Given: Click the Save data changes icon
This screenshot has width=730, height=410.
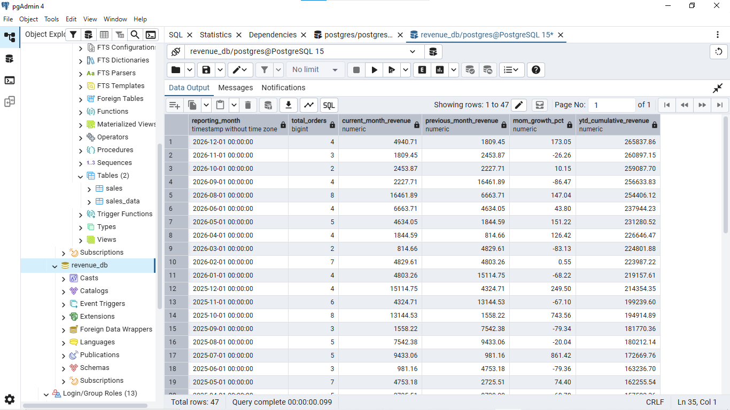Looking at the screenshot, I should pos(268,105).
